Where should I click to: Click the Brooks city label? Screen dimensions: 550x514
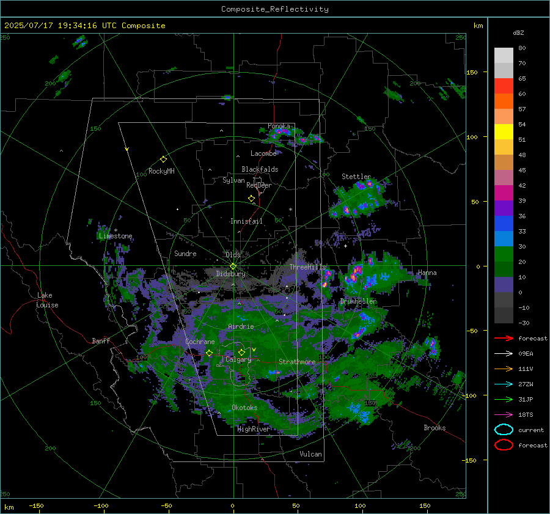point(435,428)
